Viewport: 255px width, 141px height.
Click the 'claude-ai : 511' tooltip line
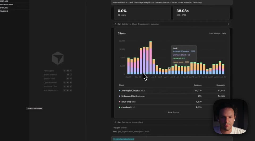[178, 59]
